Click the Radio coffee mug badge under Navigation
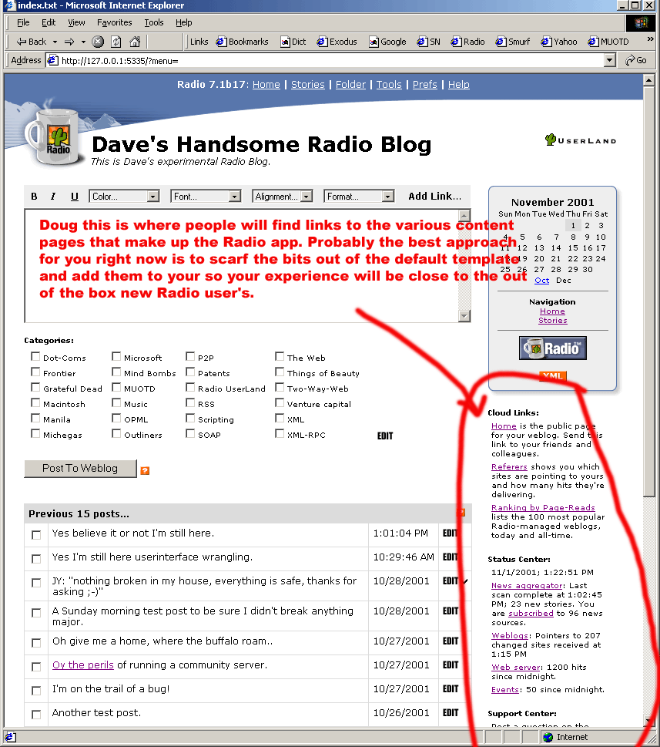Image resolution: width=660 pixels, height=747 pixels. [x=552, y=348]
